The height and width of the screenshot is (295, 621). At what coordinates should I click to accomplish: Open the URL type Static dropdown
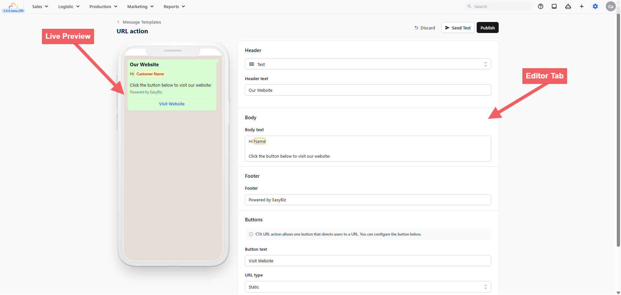368,287
